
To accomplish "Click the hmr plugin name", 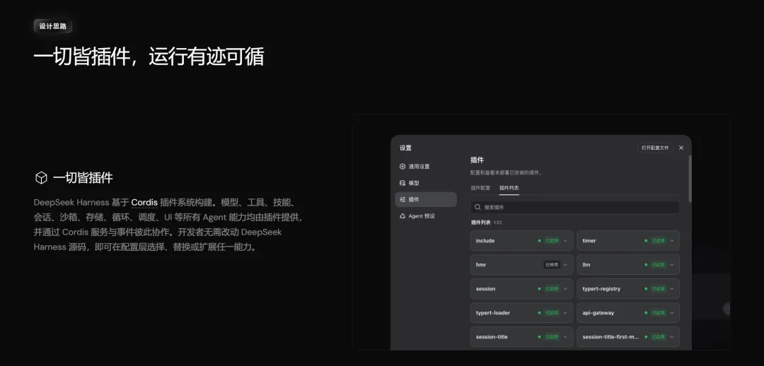I will 481,265.
